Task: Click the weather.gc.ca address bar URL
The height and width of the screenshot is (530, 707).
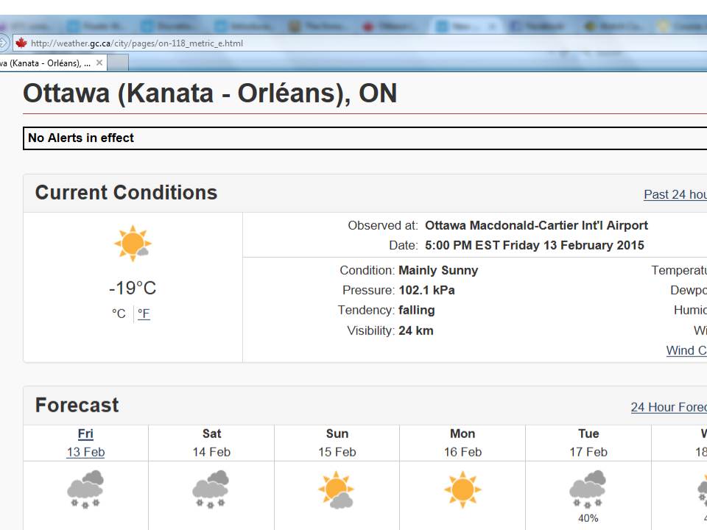Action: pyautogui.click(x=137, y=43)
